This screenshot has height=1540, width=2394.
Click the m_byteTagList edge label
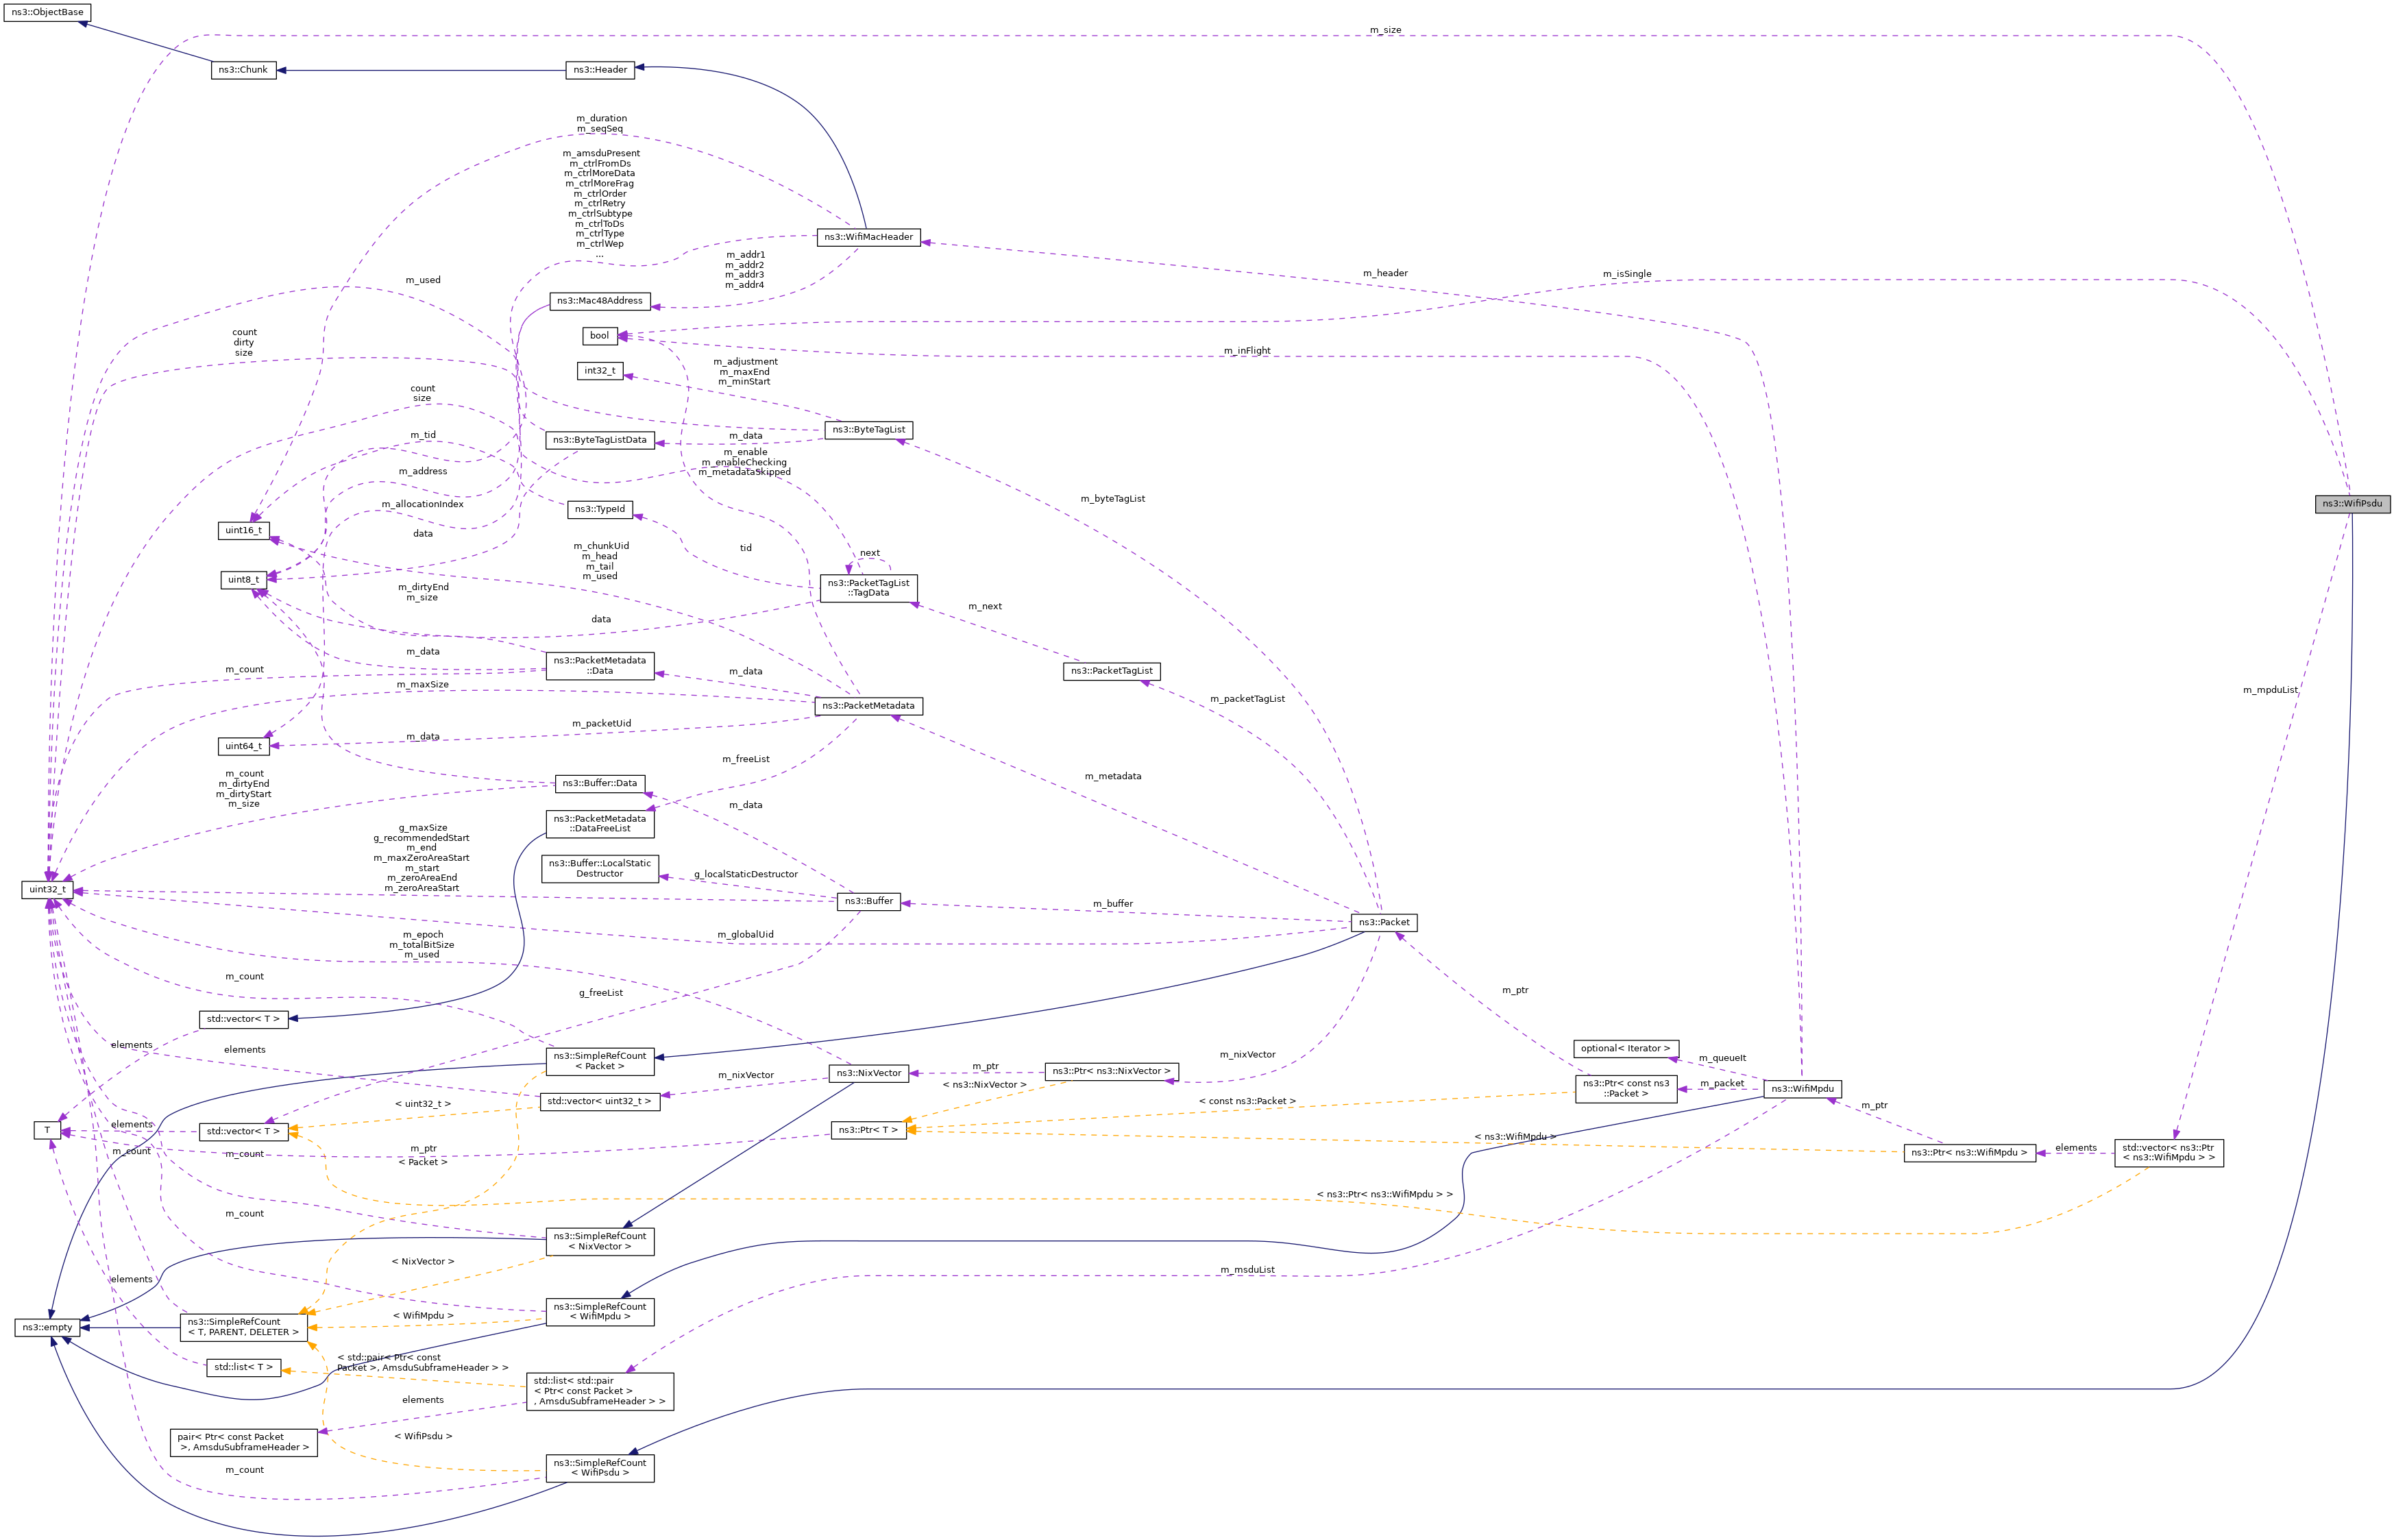click(1113, 499)
